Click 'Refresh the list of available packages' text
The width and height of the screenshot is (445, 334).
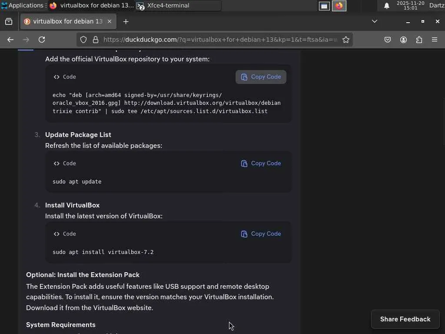pos(103,146)
